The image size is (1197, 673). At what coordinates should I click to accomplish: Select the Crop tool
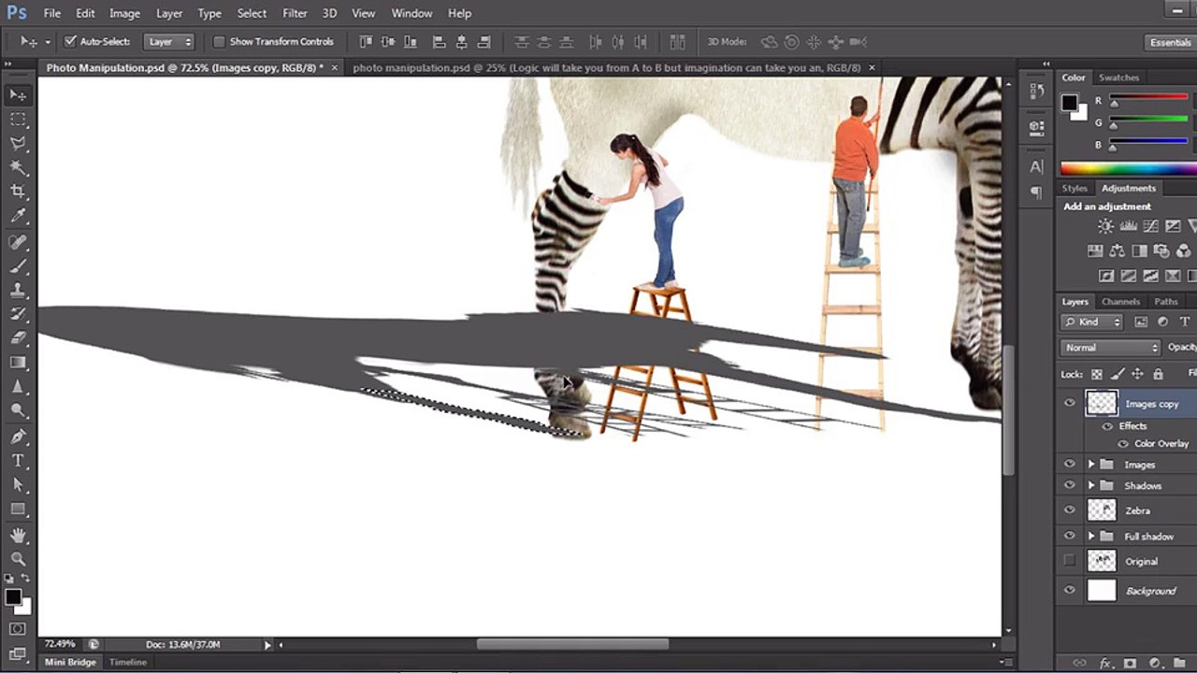tap(18, 192)
